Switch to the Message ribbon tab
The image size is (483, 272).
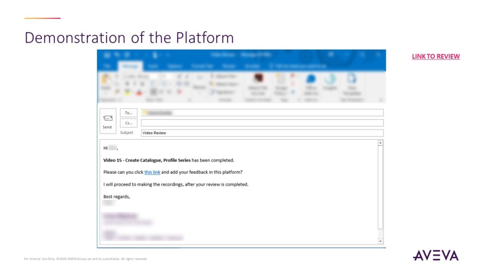[130, 67]
